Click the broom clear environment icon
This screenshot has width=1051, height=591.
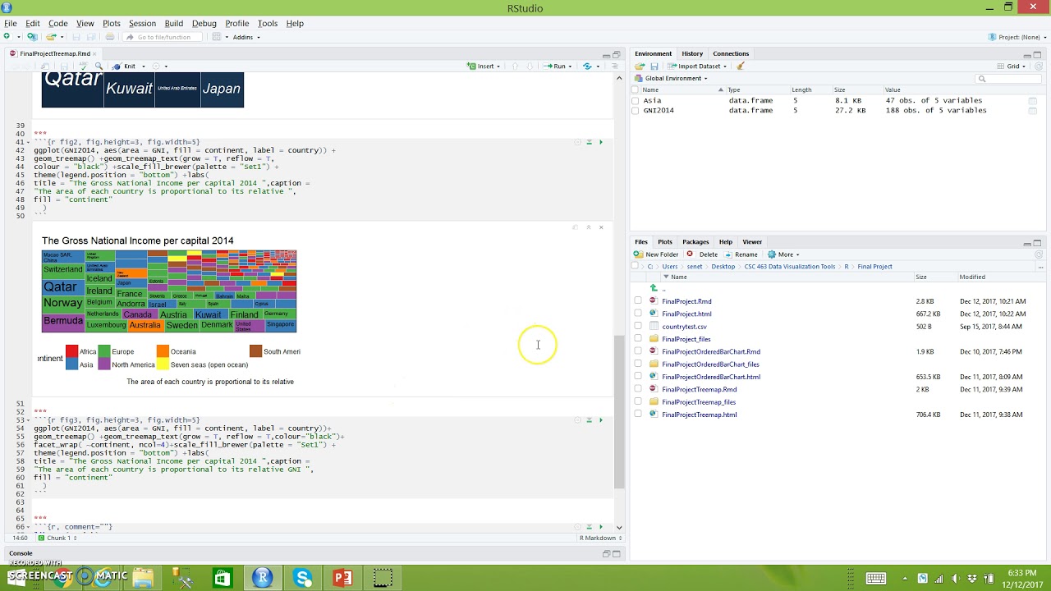pos(741,66)
